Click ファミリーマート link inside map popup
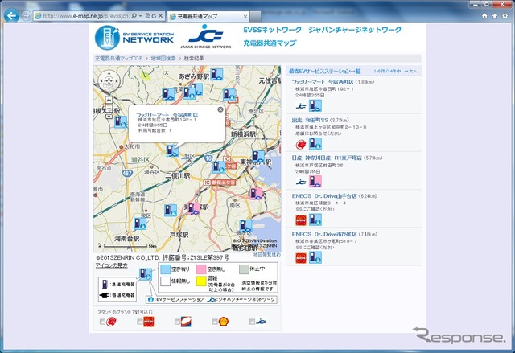 (167, 115)
